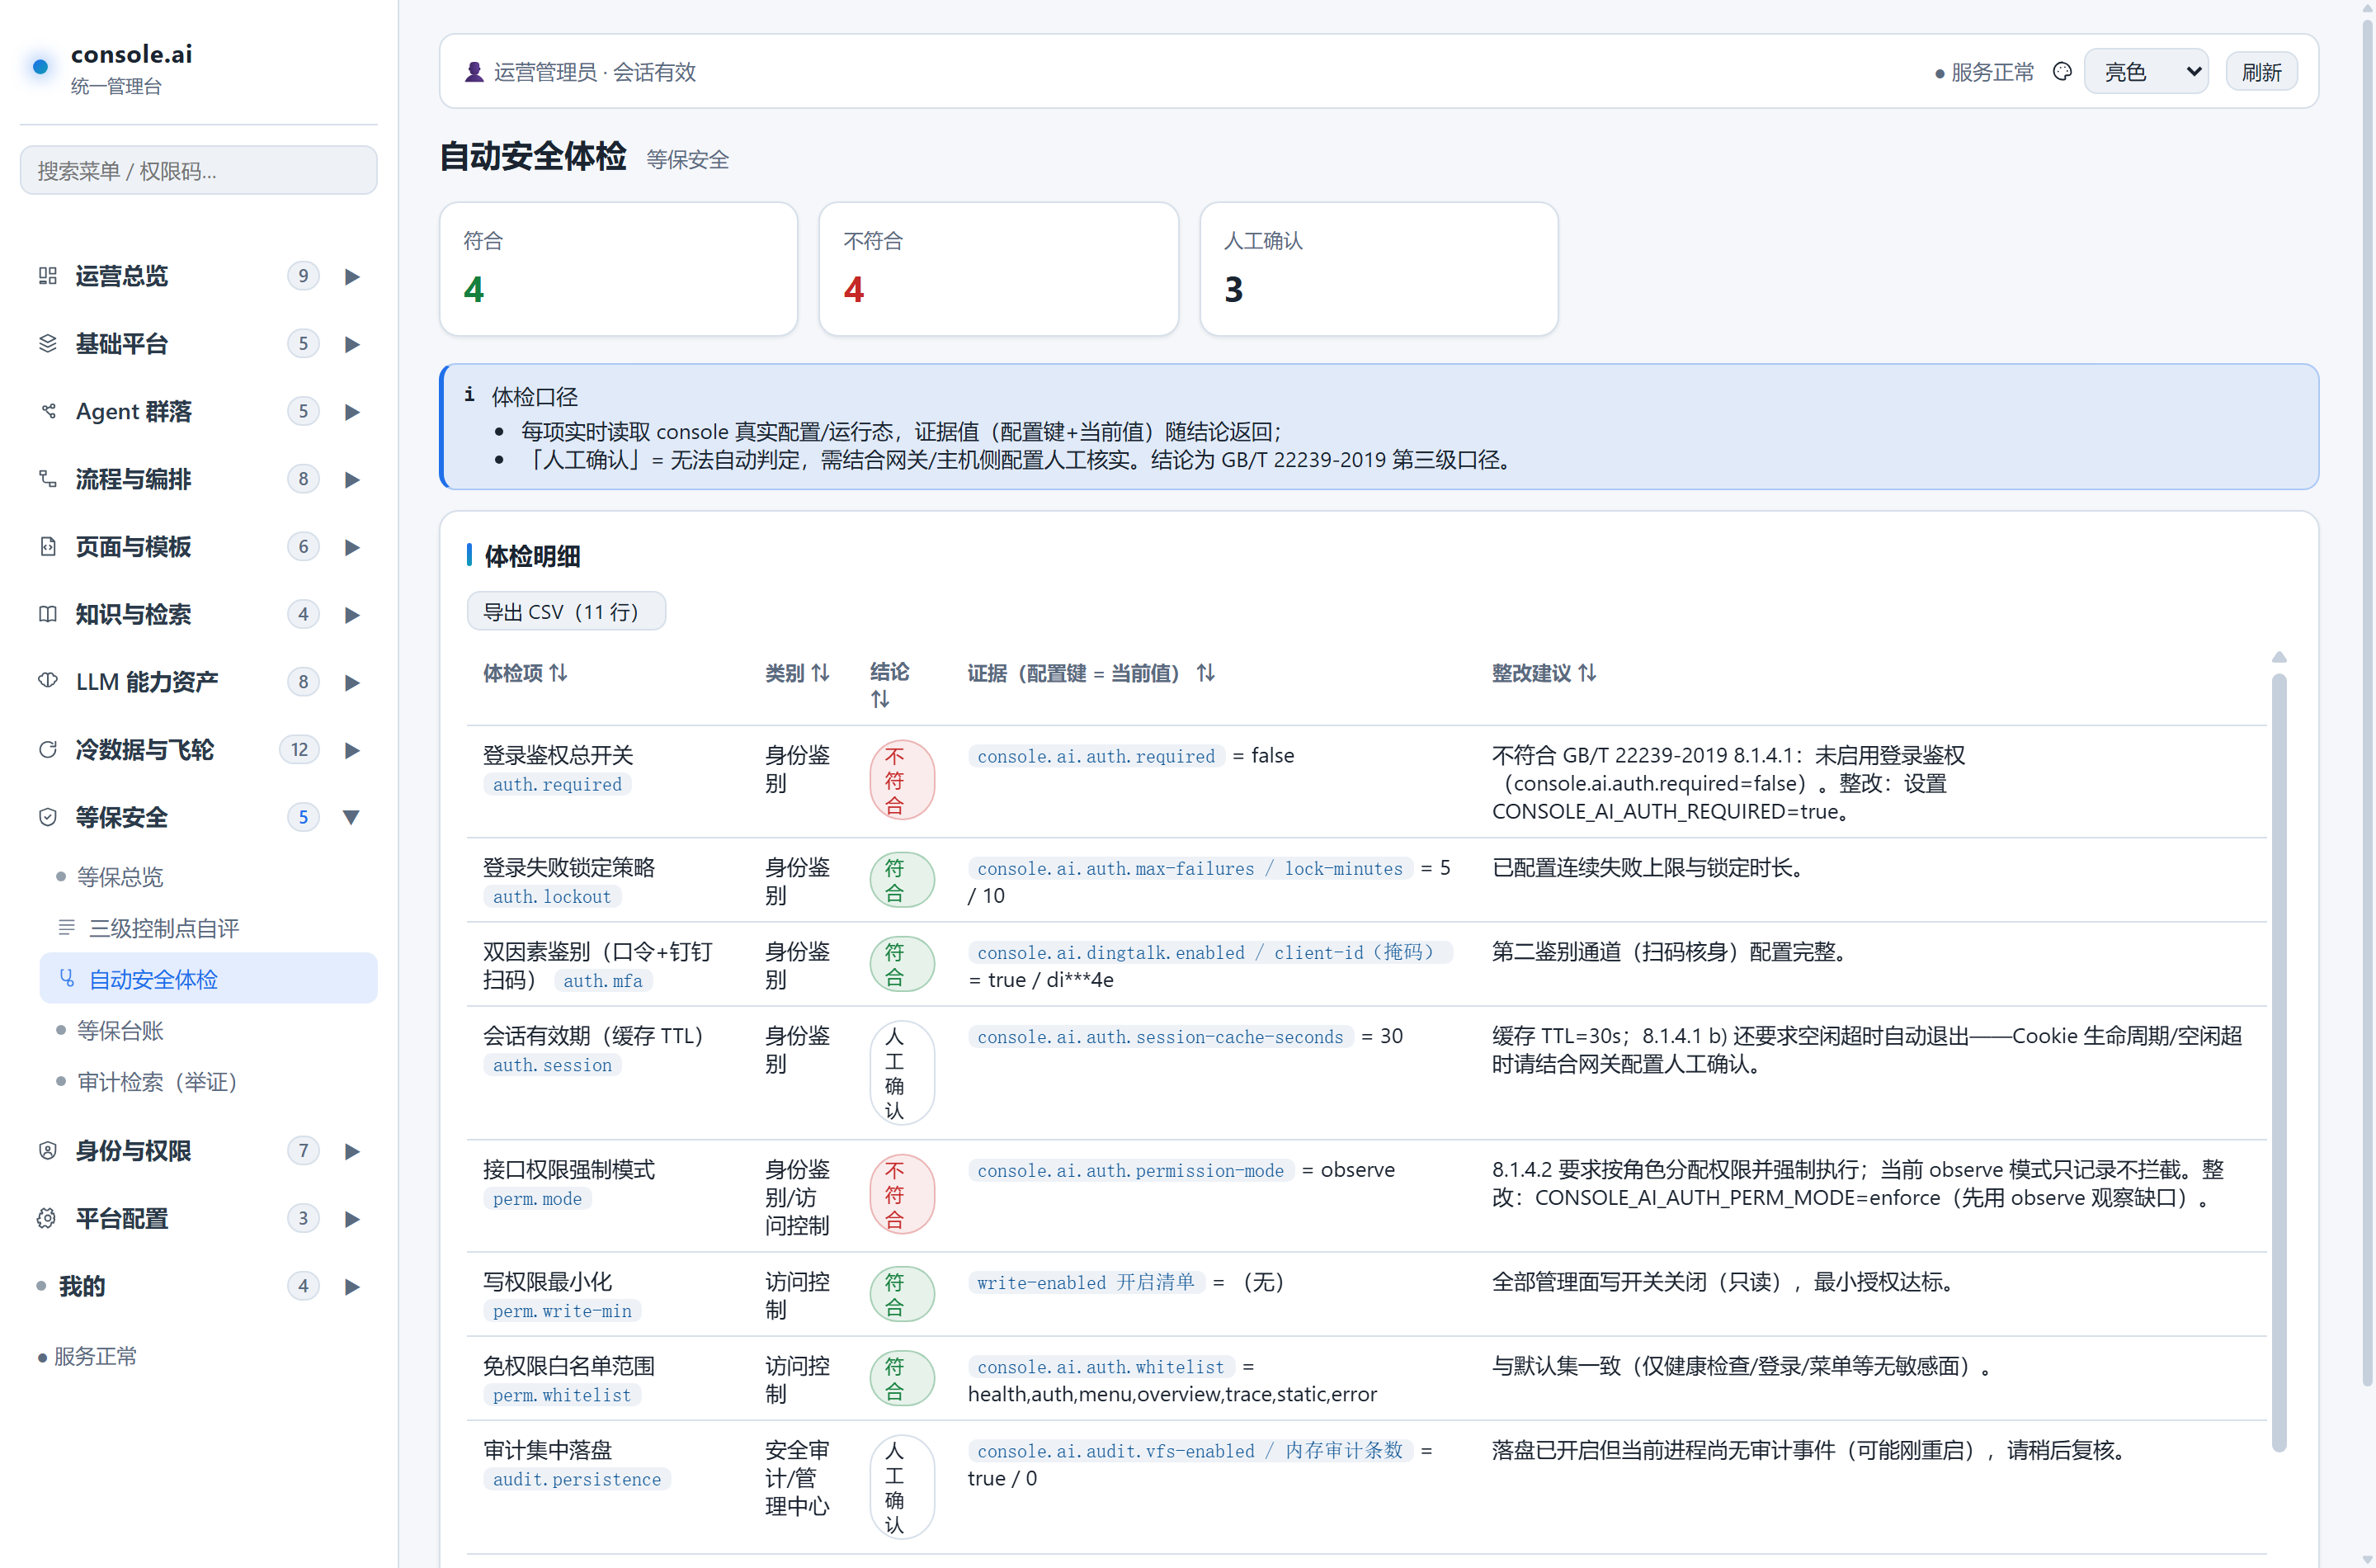
Task: Click the 等保安全 shield icon
Action: pos(47,817)
